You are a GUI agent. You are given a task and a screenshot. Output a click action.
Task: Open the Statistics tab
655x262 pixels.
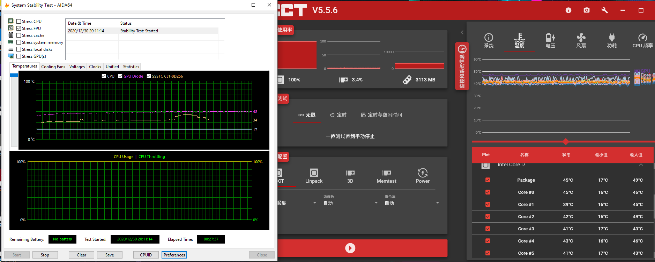[x=131, y=66]
